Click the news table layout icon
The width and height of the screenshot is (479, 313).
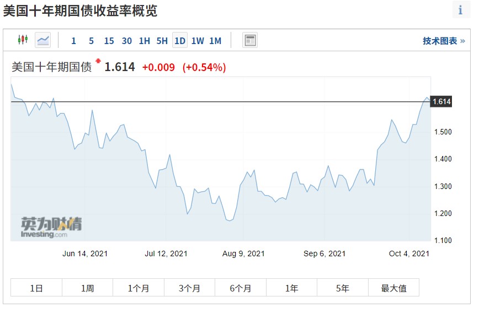pyautogui.click(x=250, y=40)
